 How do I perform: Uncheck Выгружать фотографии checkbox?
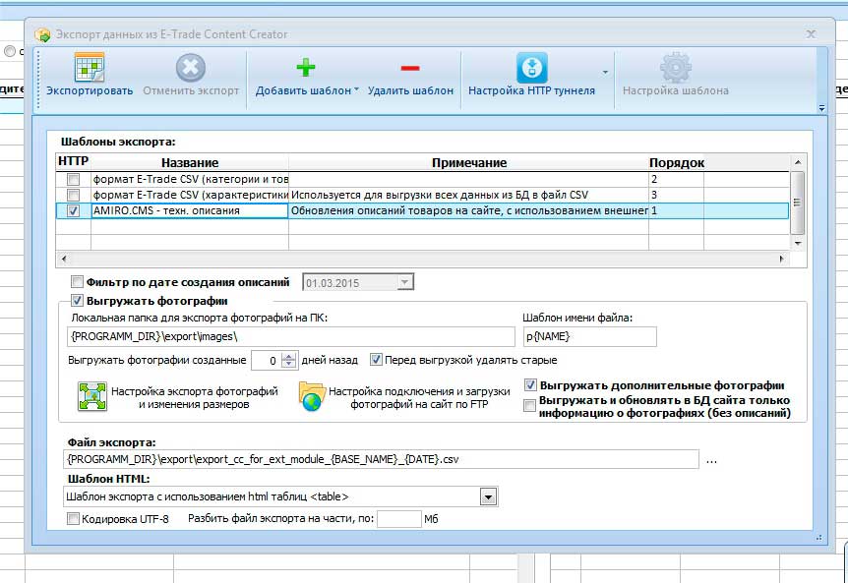click(x=77, y=301)
